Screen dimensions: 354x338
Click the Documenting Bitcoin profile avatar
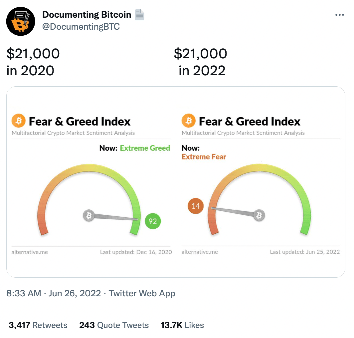click(x=21, y=21)
